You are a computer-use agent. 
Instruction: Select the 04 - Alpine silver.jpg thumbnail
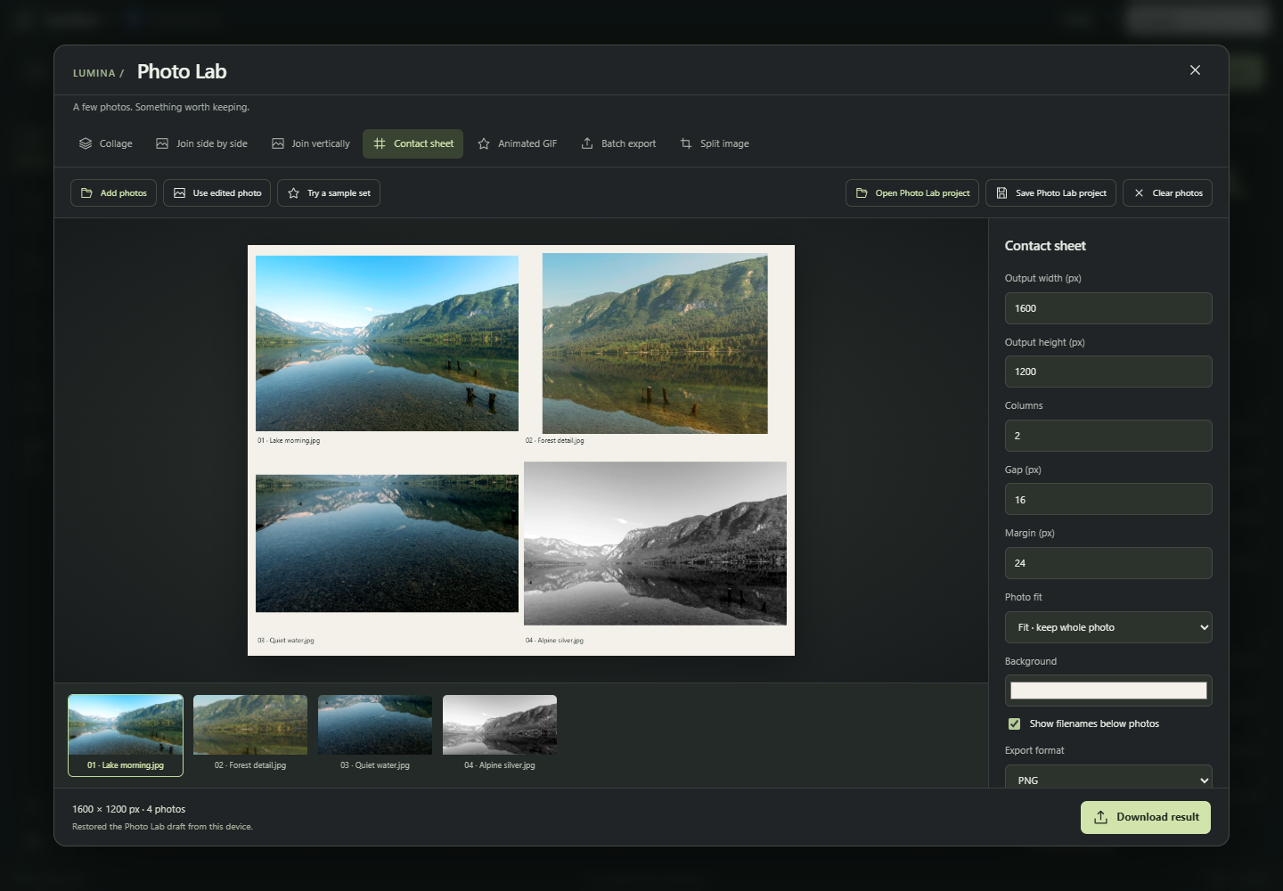[x=500, y=735]
